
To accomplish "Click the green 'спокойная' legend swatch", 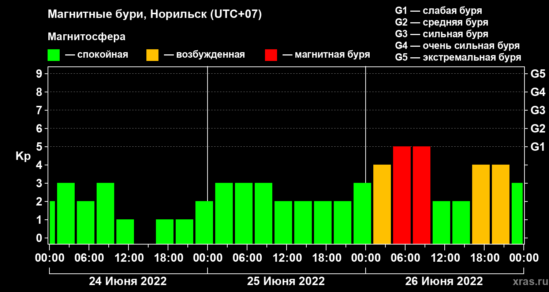I will [x=53, y=55].
